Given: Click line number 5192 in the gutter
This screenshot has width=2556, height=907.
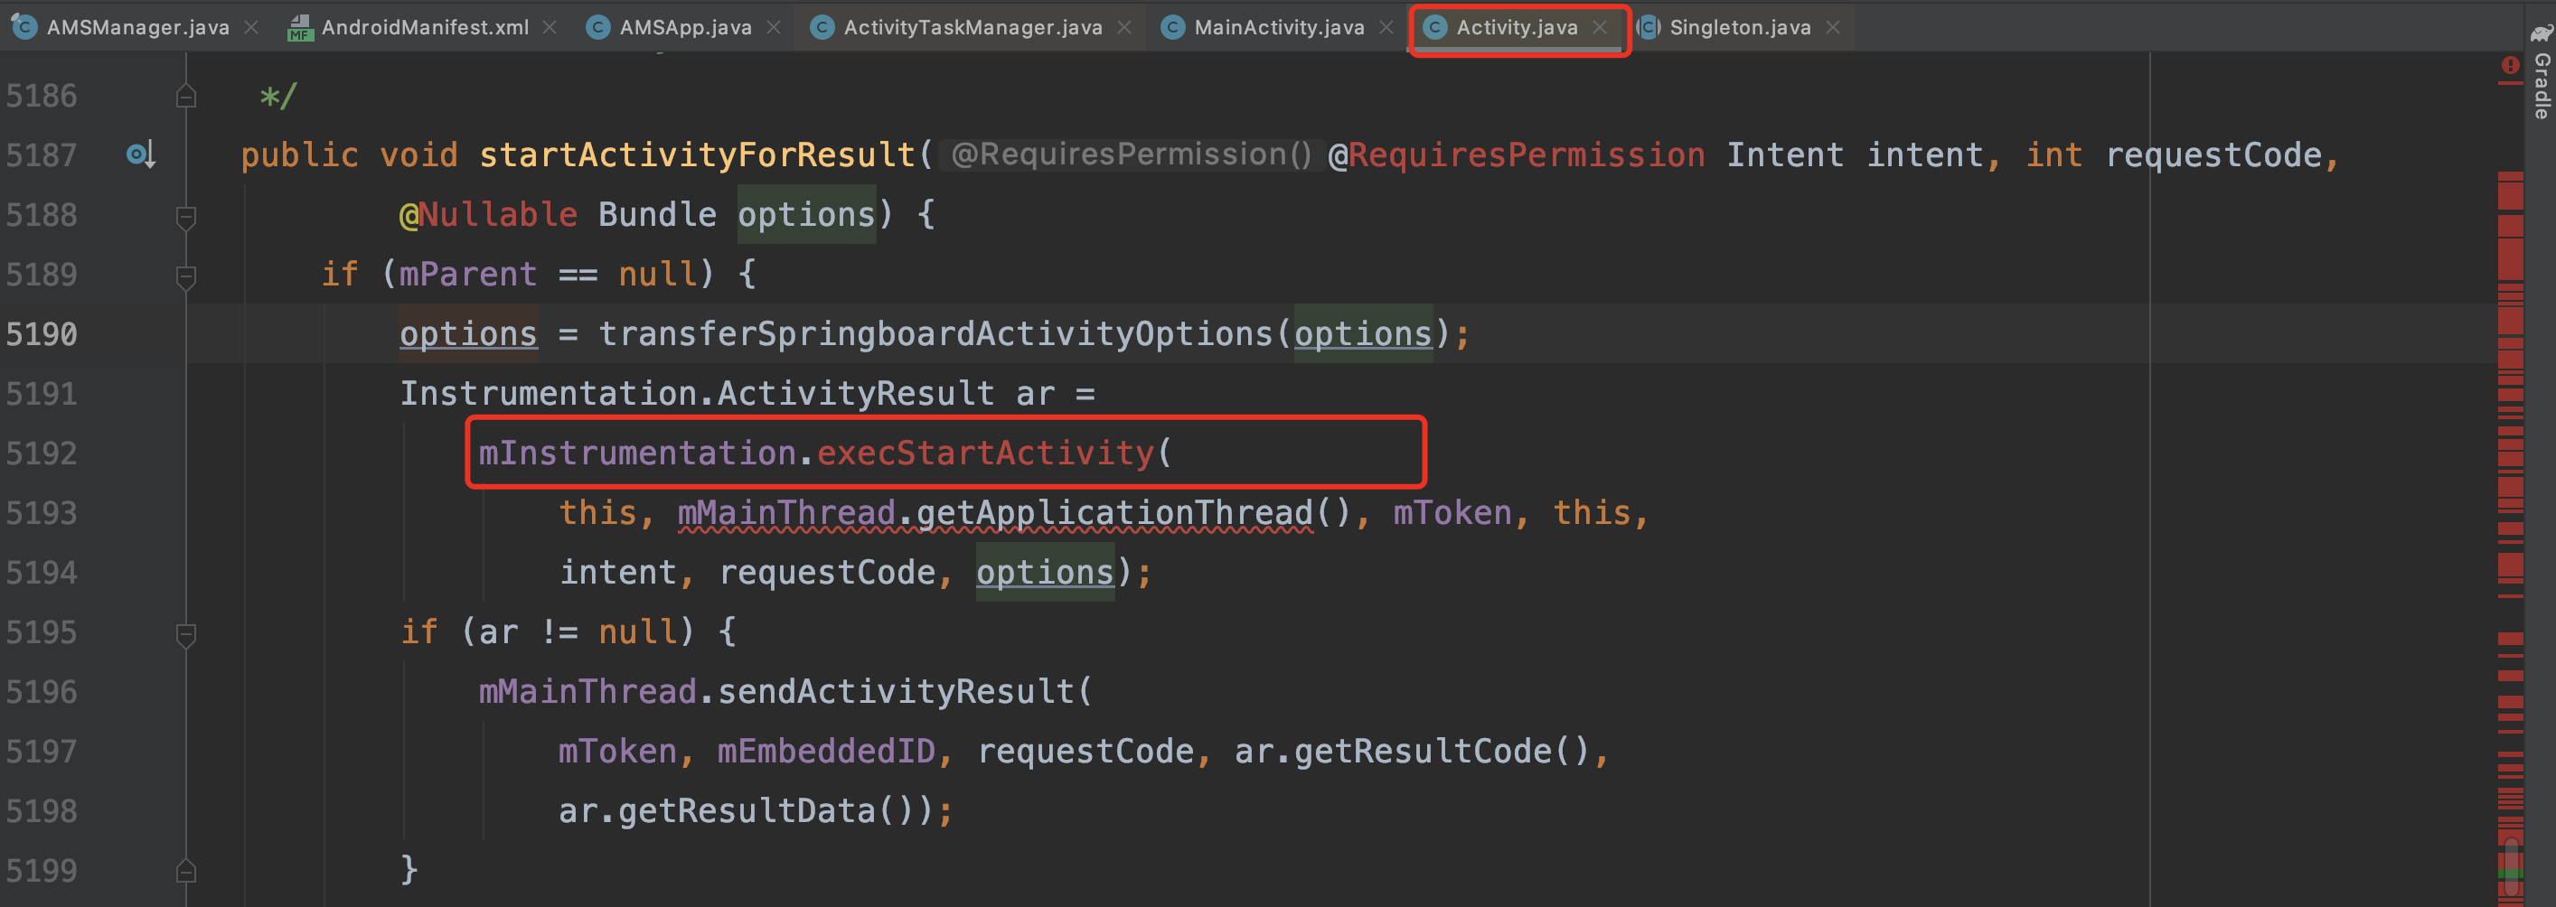Looking at the screenshot, I should [x=42, y=453].
